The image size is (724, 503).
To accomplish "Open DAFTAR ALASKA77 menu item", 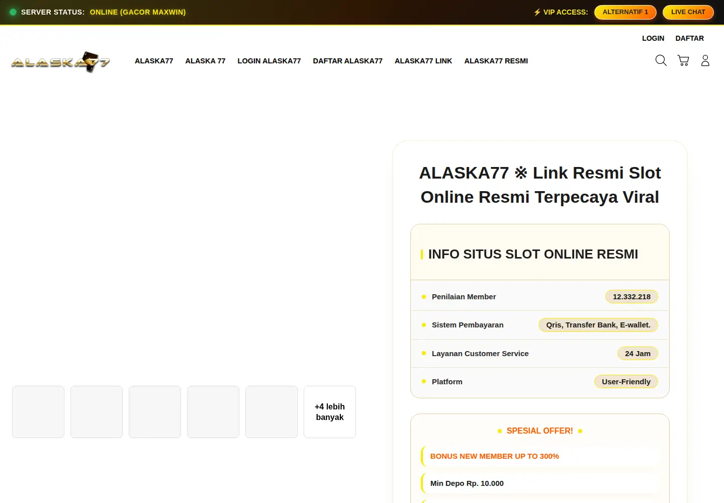I will [x=347, y=61].
